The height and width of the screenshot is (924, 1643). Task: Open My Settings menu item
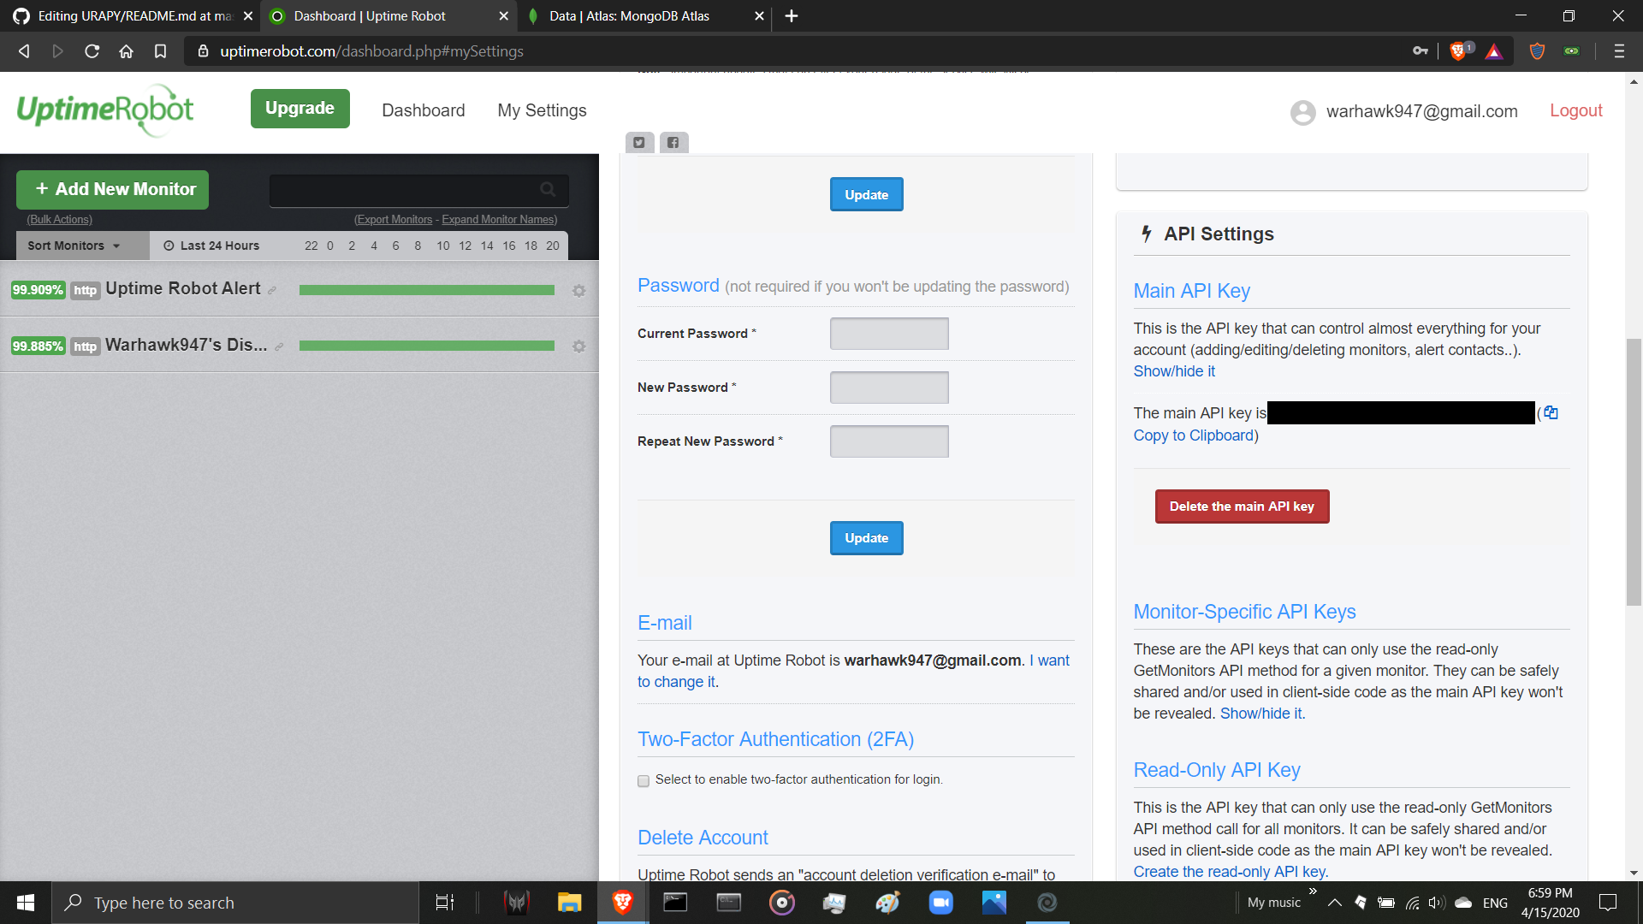point(542,110)
